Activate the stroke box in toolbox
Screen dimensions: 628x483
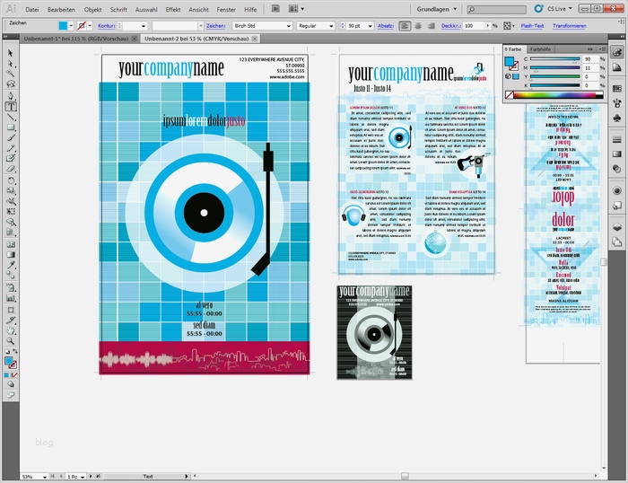[x=13, y=364]
